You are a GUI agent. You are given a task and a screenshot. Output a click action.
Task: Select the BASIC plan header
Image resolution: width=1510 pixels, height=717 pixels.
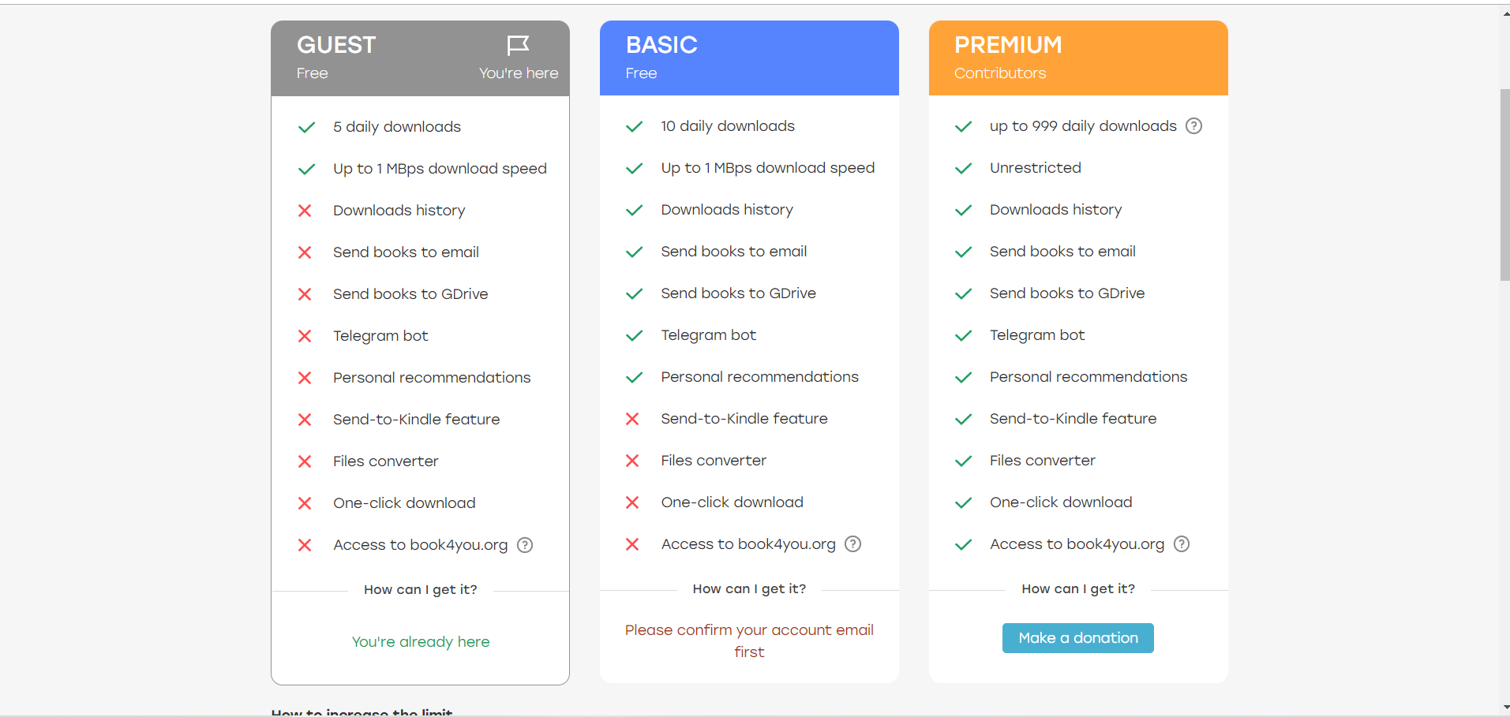[x=749, y=58]
